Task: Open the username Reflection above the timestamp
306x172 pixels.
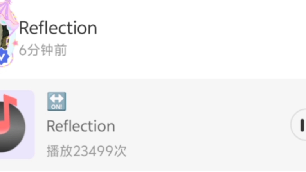Action: [x=58, y=28]
